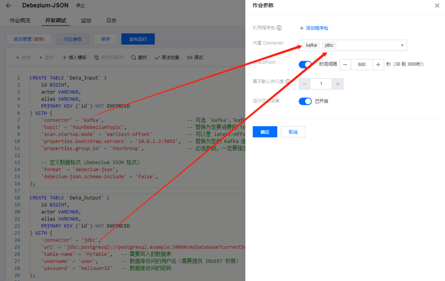The image size is (445, 281).
Task: Increase 算子默认并行度 with plus button
Action: (337, 84)
